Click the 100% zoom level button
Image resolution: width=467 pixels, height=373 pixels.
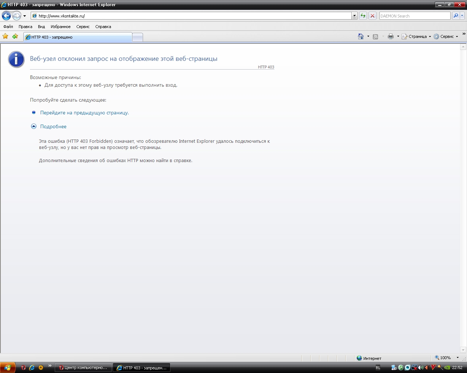pos(443,358)
